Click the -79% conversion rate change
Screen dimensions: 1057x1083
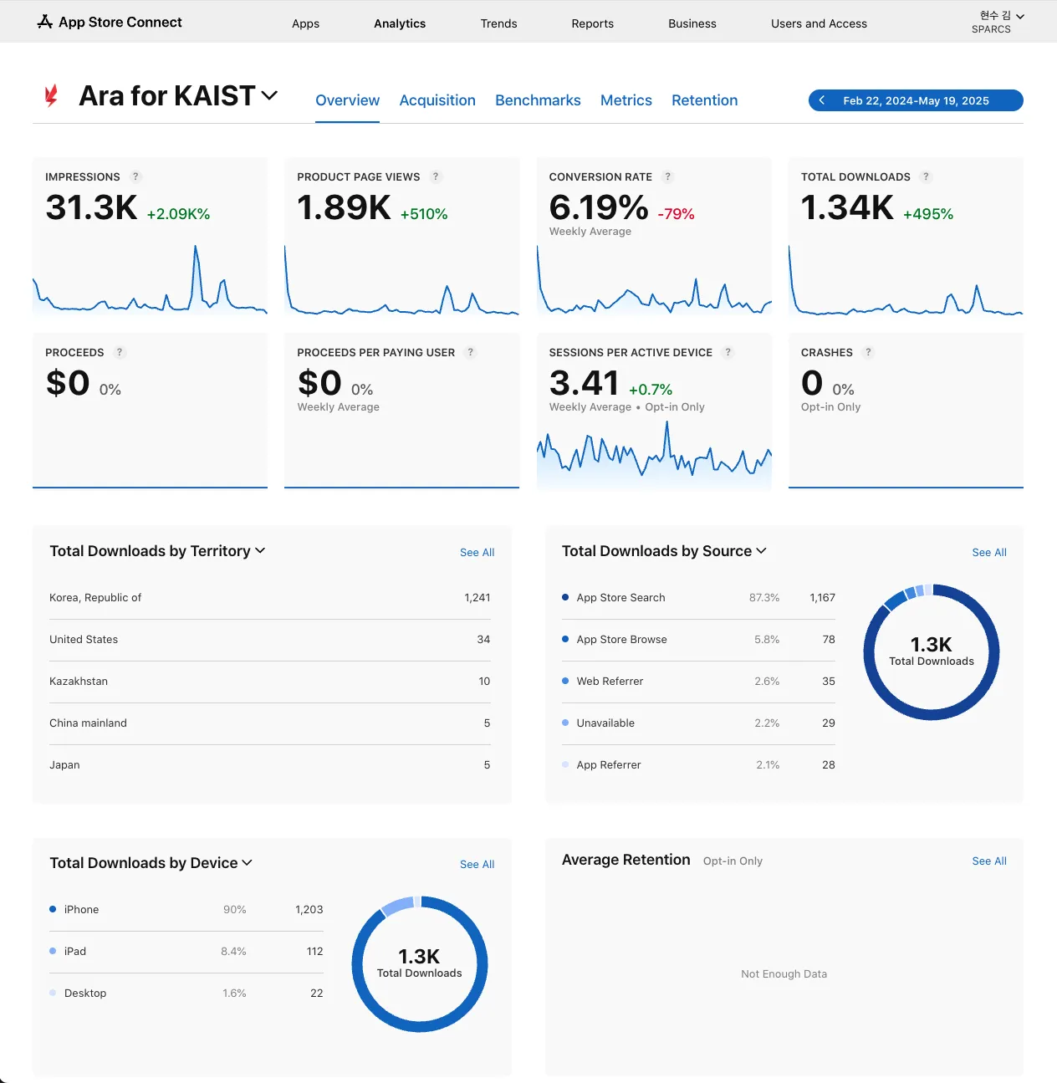point(676,214)
